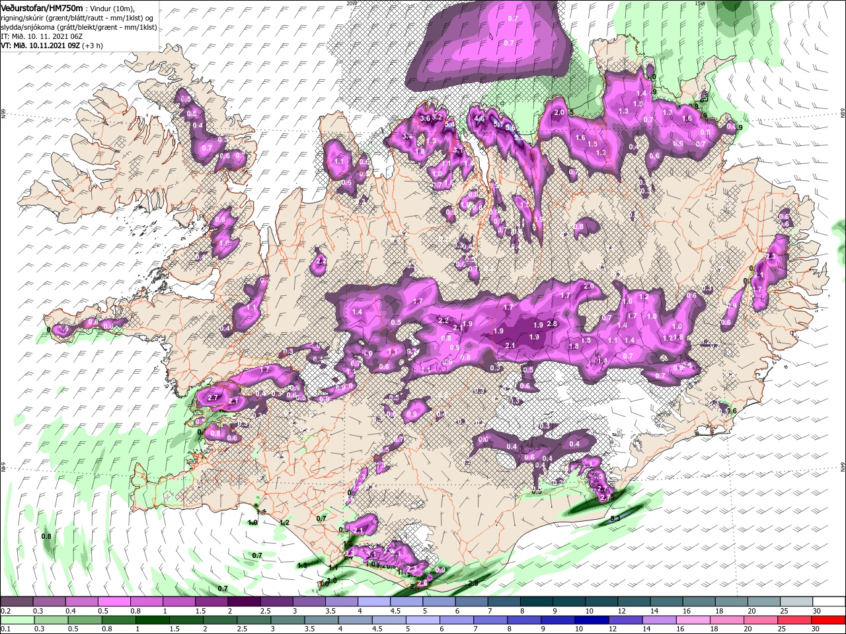Click the 'VT: Mið. 10.11.2021 09Z' valid time

40,46
